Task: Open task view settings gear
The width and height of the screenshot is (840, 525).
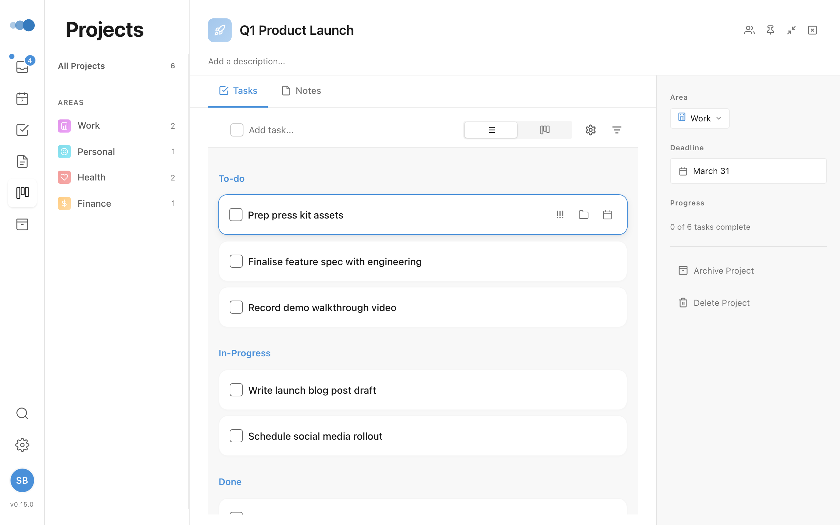Action: point(590,130)
